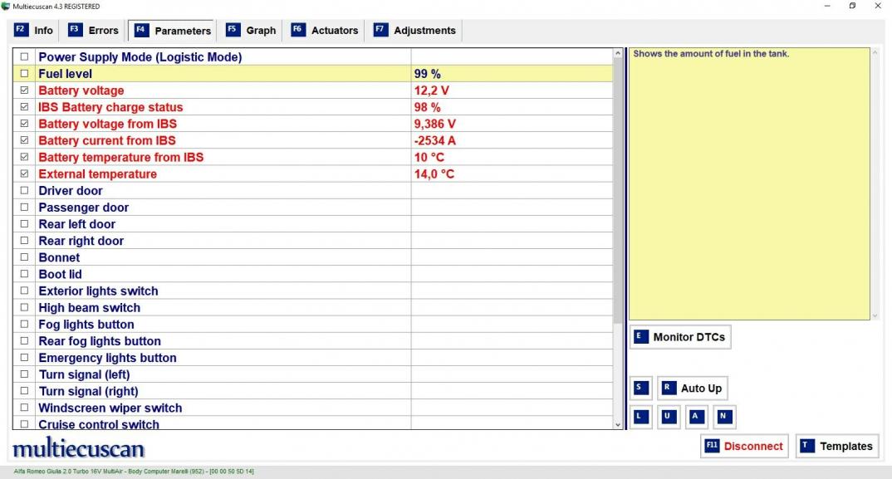892x479 pixels.
Task: Check the Driver door checkbox
Action: [x=24, y=191]
